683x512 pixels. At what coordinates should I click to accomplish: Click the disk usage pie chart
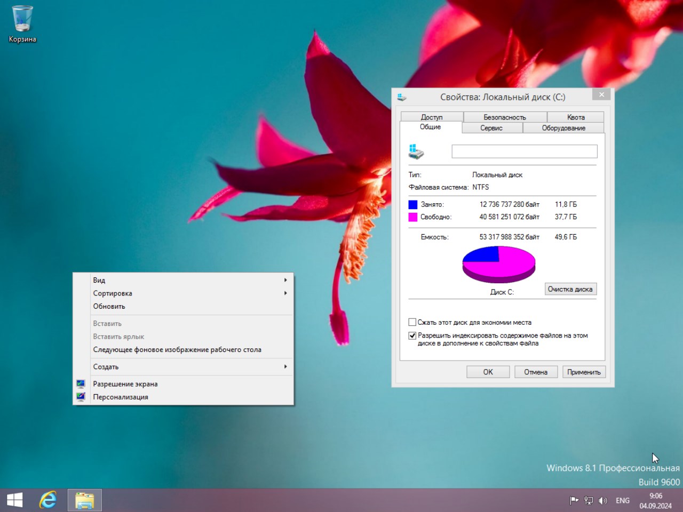498,264
